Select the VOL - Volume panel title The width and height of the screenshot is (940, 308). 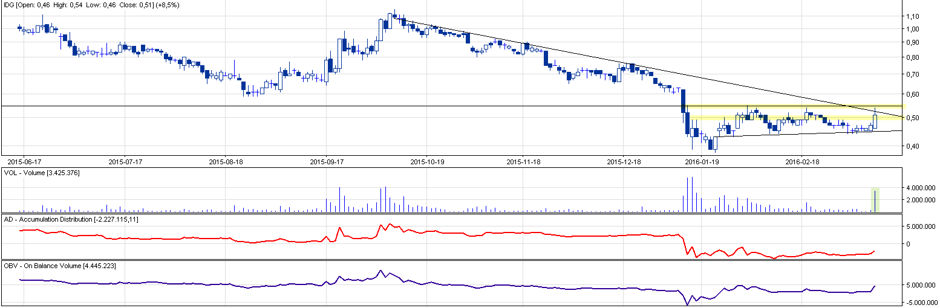(42, 173)
